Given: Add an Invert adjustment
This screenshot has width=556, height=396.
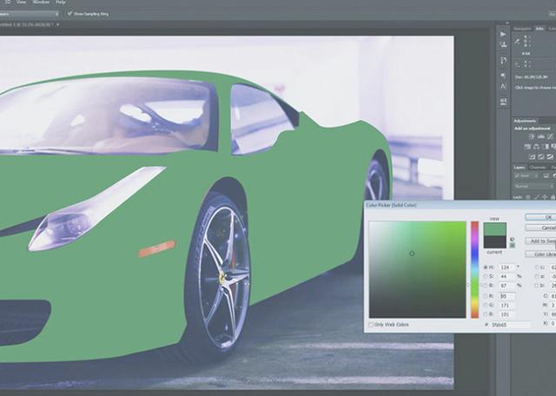Looking at the screenshot, I should tap(532, 156).
